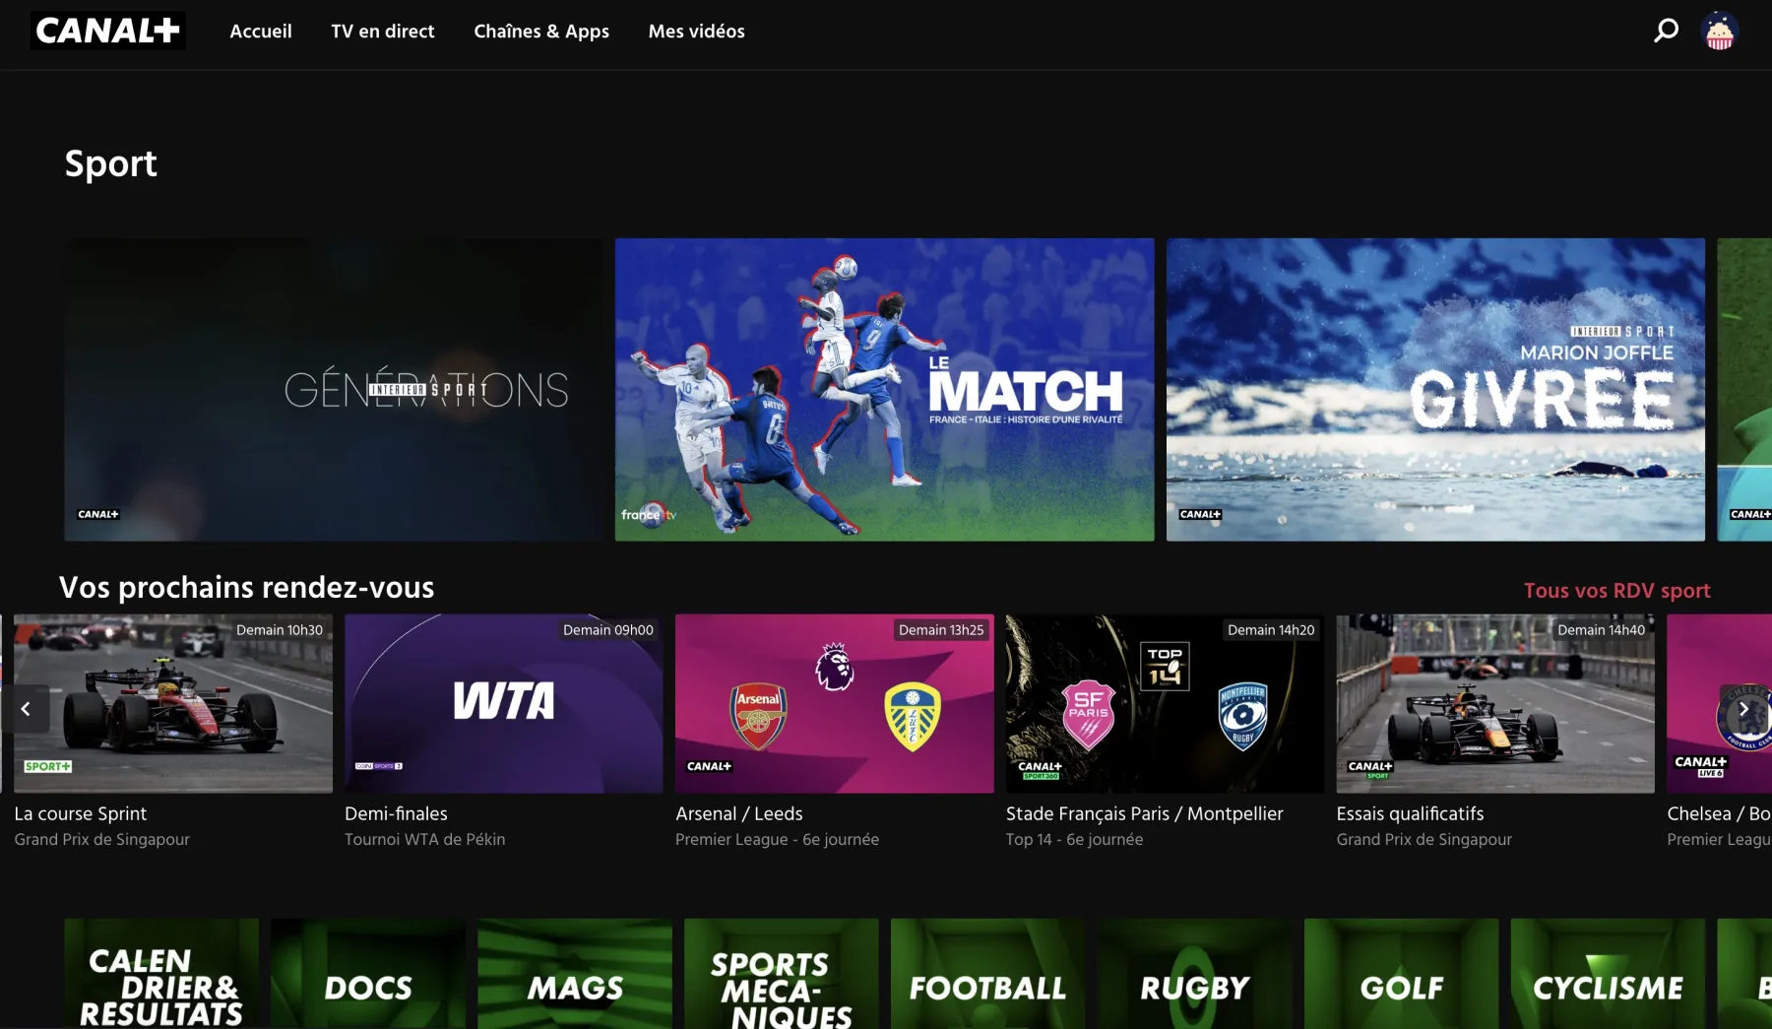Image resolution: width=1772 pixels, height=1029 pixels.
Task: Open the GOLF category tile
Action: pos(1402,974)
